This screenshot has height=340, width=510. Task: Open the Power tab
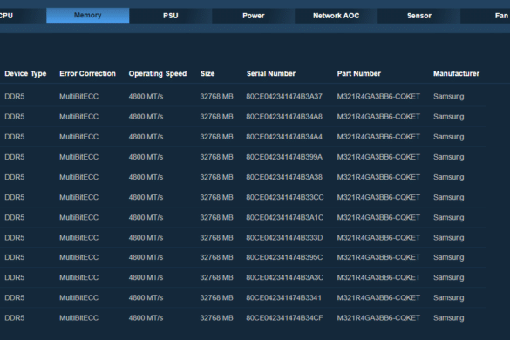coord(254,16)
